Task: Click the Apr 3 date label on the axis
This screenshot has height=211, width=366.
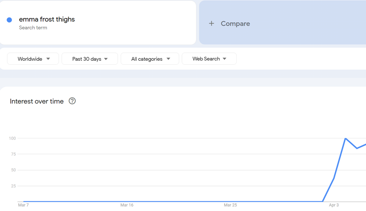Action: click(x=334, y=205)
